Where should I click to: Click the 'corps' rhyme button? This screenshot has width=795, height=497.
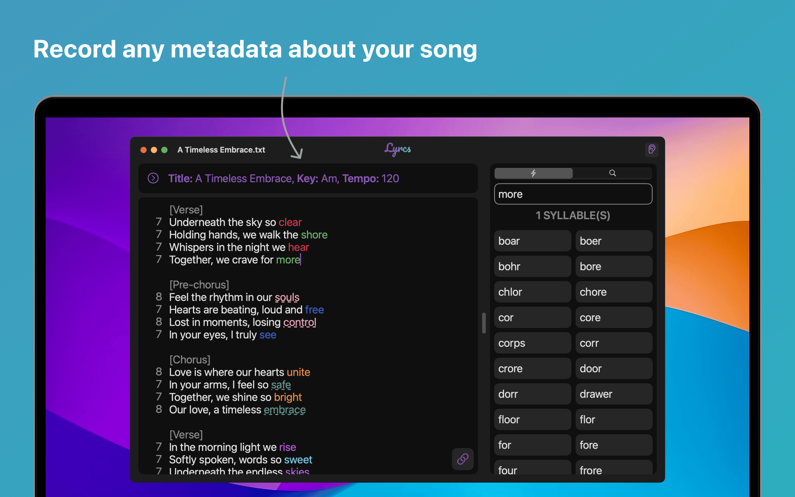pyautogui.click(x=532, y=343)
